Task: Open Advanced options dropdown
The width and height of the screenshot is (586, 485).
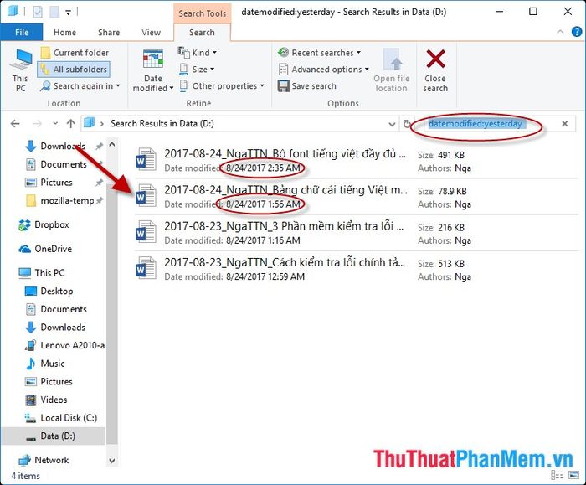Action: point(324,70)
